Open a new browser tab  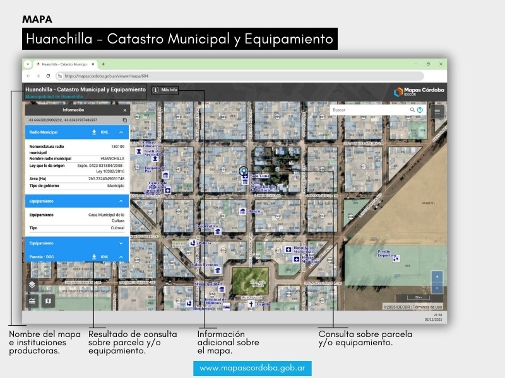(x=103, y=64)
